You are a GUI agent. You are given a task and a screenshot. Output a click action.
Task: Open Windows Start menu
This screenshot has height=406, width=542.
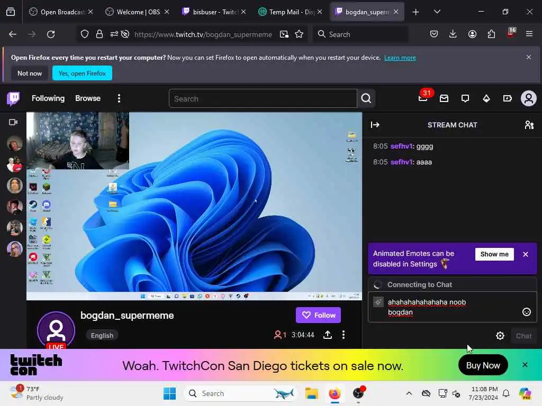[x=169, y=393]
